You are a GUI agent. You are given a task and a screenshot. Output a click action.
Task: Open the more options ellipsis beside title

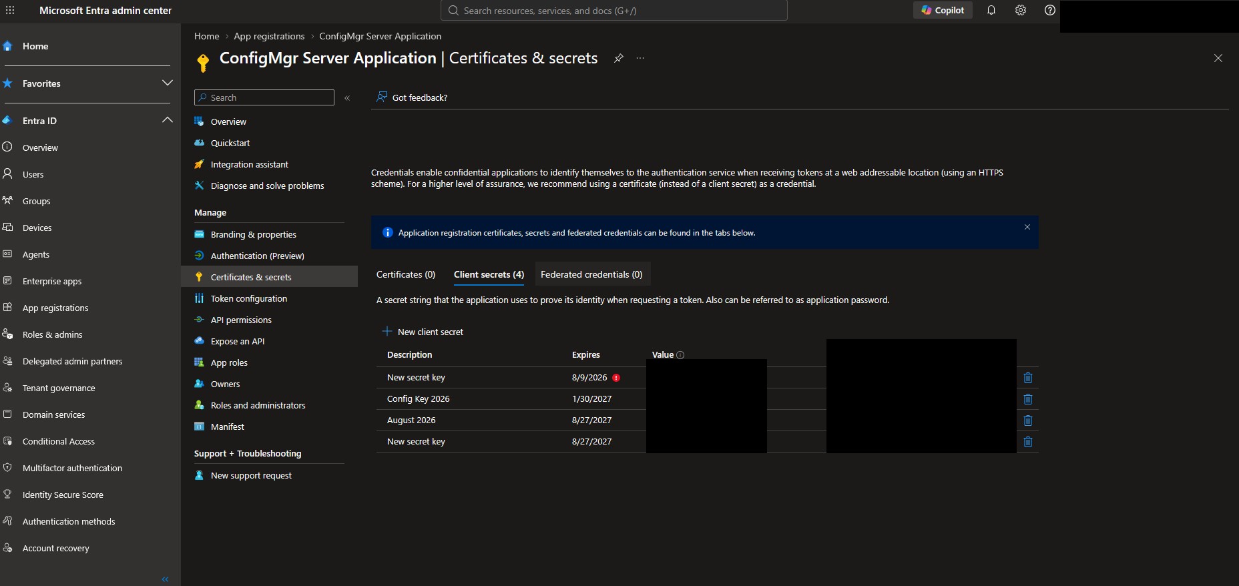(640, 58)
